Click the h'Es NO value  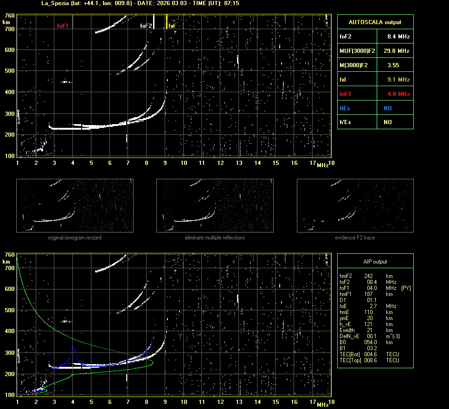point(387,122)
